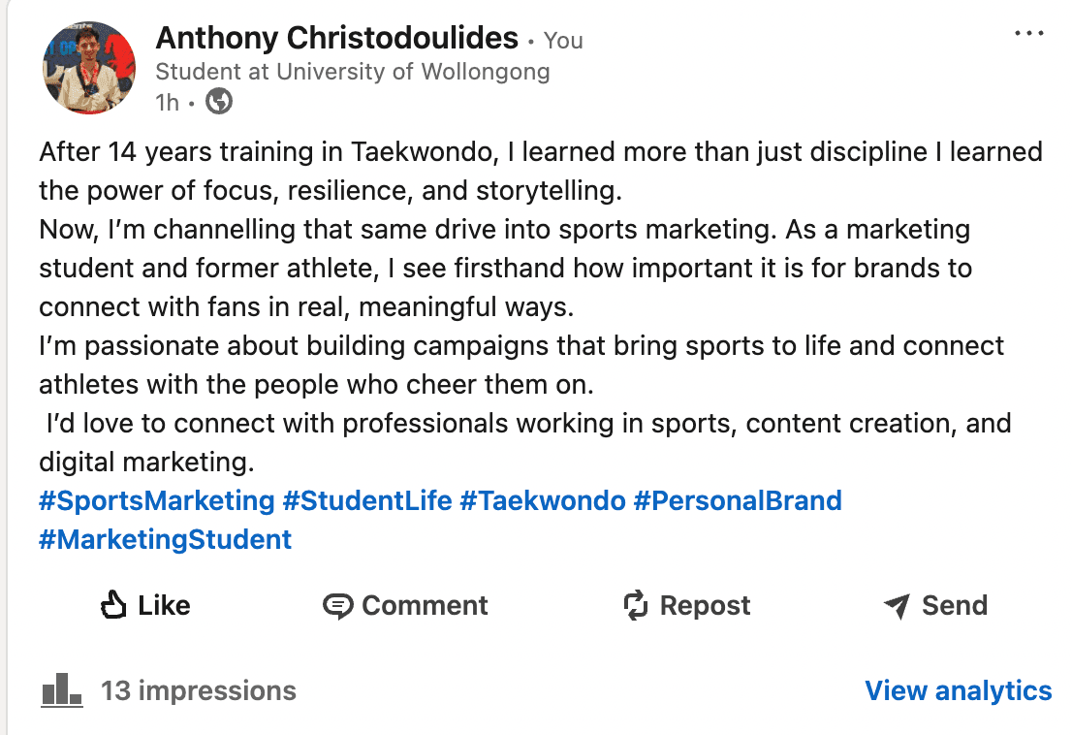The image size is (1072, 735).
Task: Click the impressions bar chart icon
Action: pyautogui.click(x=61, y=689)
